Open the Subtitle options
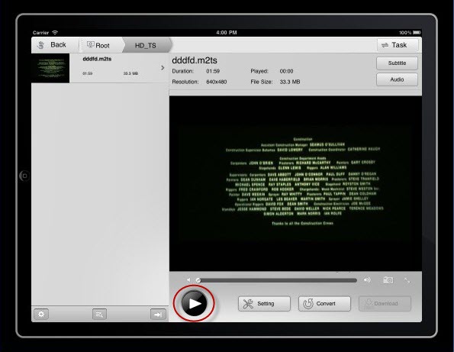 click(x=397, y=63)
